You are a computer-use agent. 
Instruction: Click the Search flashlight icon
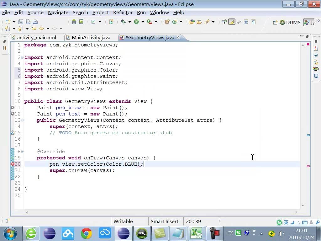[207, 22]
